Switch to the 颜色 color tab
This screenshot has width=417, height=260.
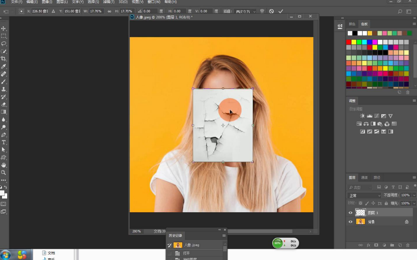pos(352,24)
